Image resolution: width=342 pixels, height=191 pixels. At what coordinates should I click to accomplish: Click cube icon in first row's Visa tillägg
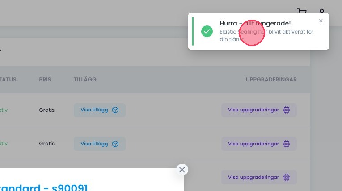click(115, 110)
